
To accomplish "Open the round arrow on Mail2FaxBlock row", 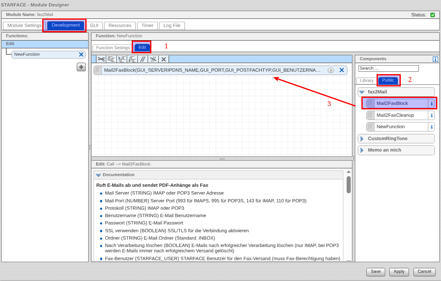I will click(x=331, y=70).
